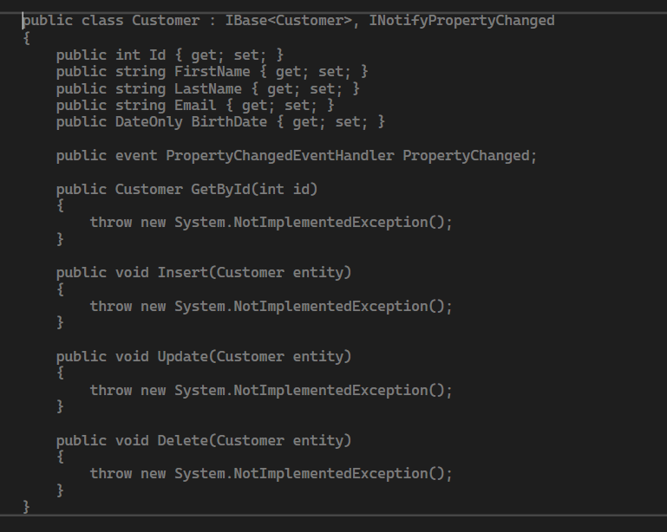Click the throw keyword inside Update method
Viewport: 667px width, 532px height.
click(111, 391)
